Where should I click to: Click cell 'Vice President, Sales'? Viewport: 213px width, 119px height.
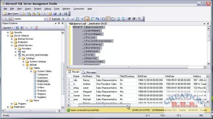[x=106, y=84]
